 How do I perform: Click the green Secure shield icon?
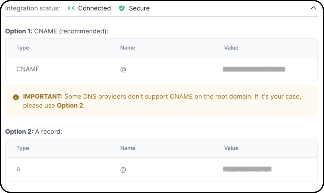coord(122,8)
